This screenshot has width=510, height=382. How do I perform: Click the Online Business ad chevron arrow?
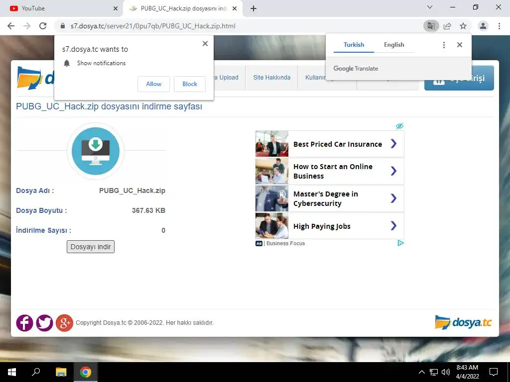(x=393, y=171)
